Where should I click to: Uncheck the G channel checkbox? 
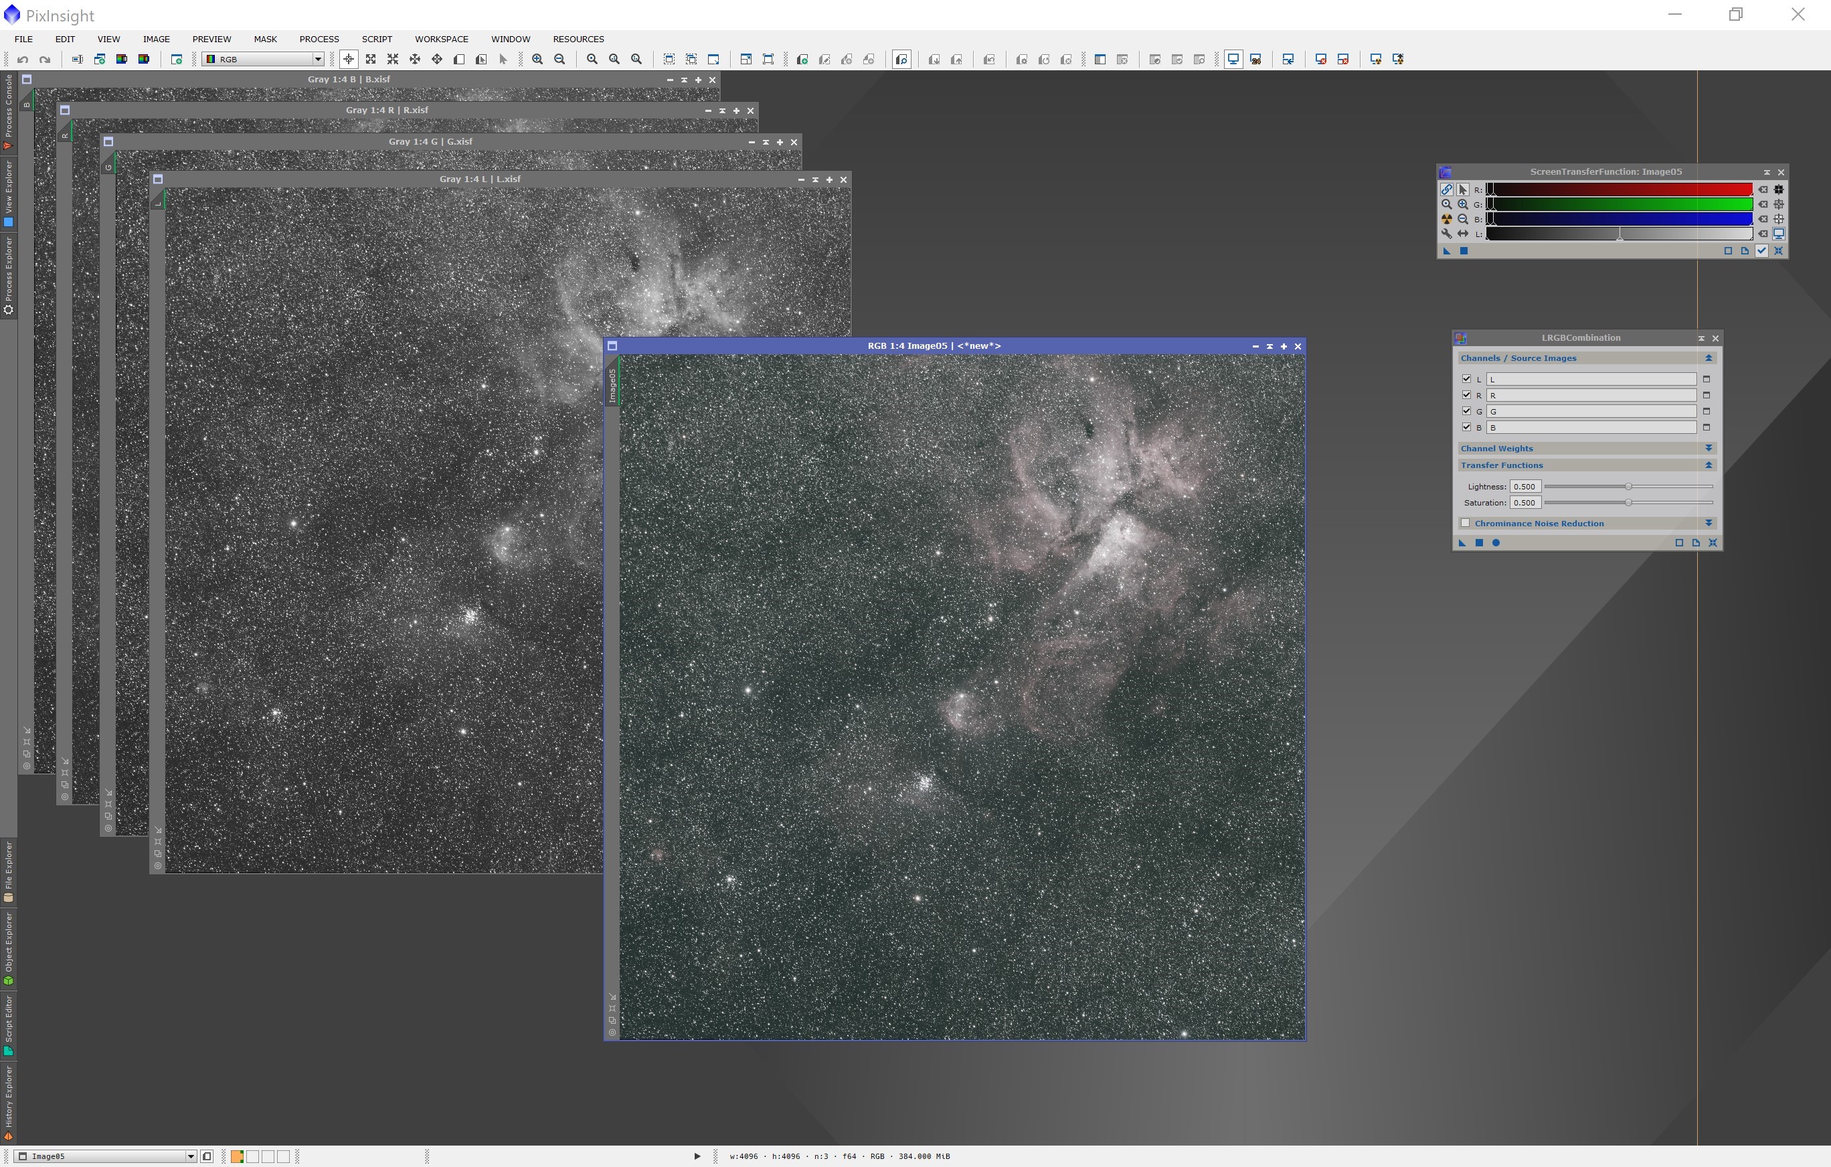[1467, 411]
